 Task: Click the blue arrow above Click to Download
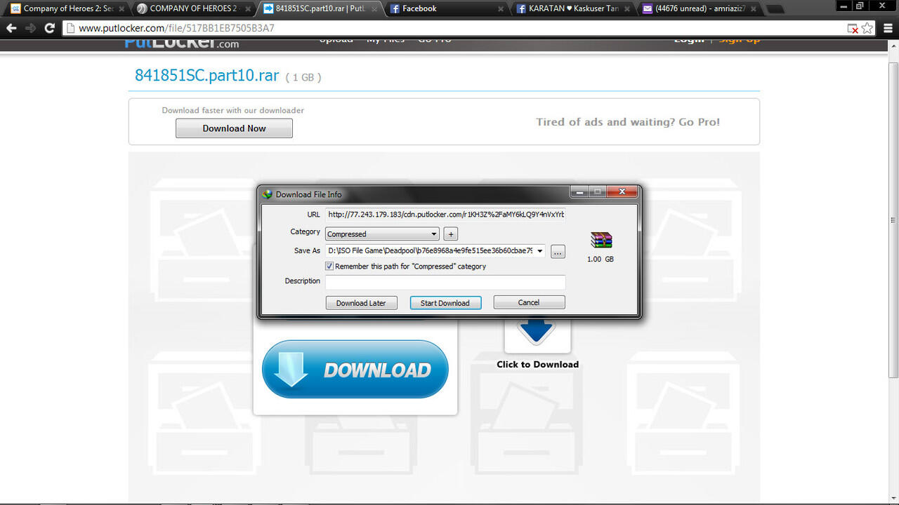tap(537, 332)
